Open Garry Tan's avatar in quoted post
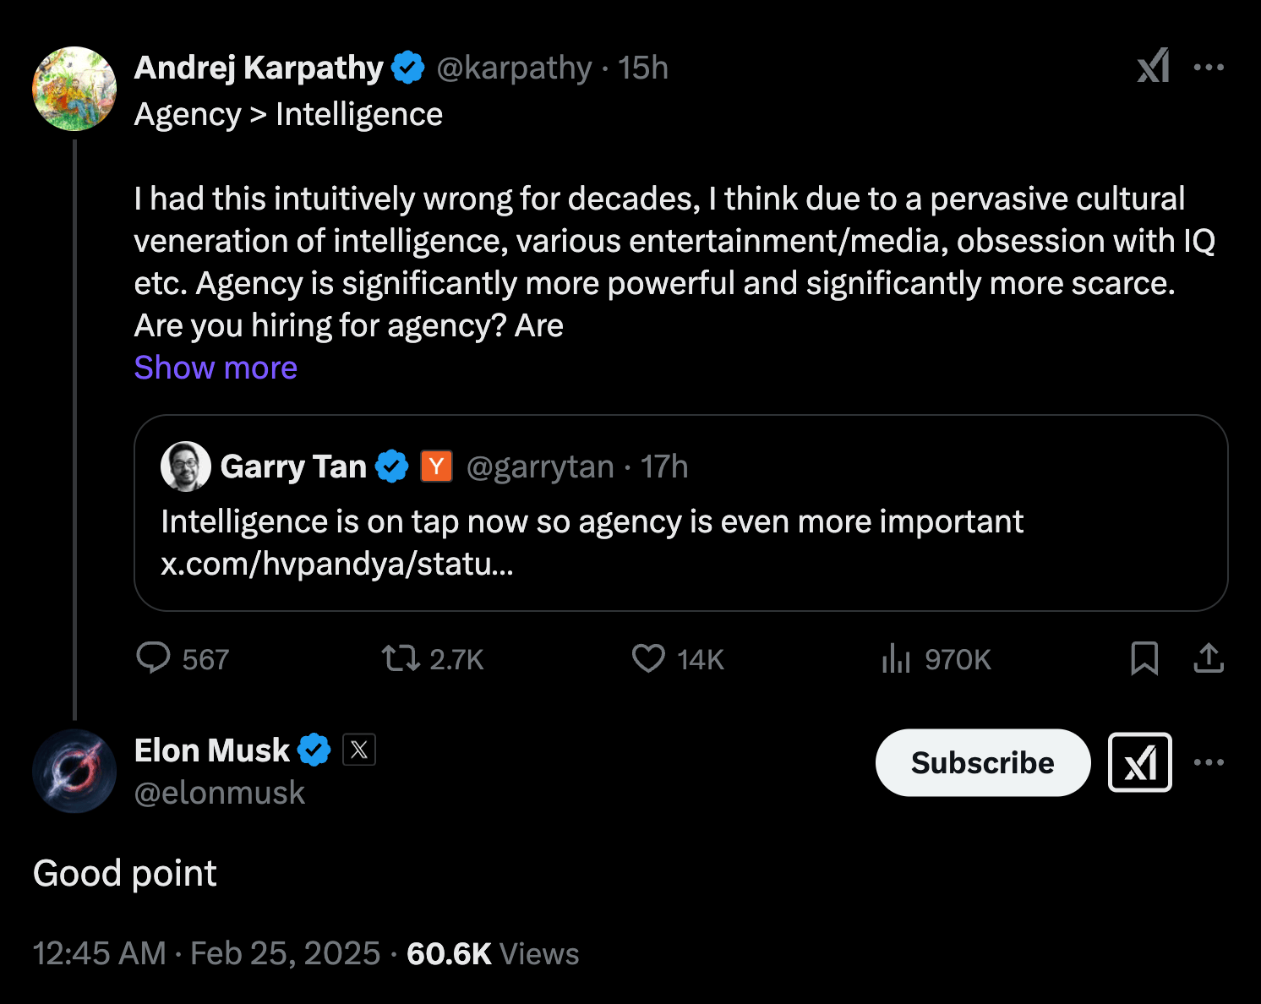This screenshot has width=1261, height=1004. coord(186,467)
